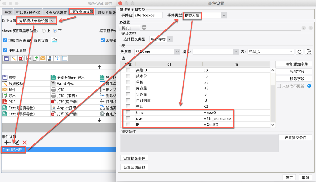Screen dimensions: 316x182
Task: Select the 导出 tool in the list
Action: (x=9, y=96)
